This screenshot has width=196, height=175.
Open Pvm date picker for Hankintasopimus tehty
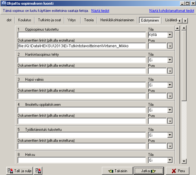click(170, 71)
